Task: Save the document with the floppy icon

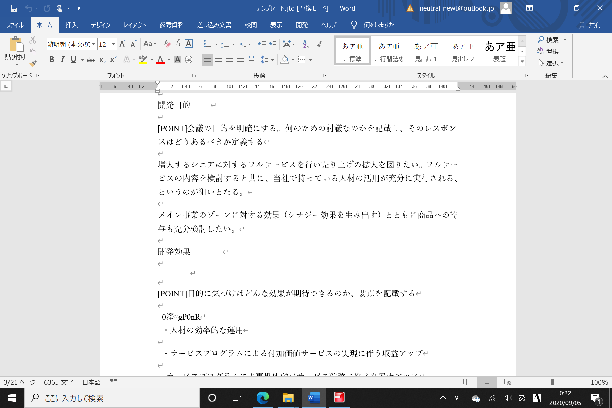Action: click(14, 8)
